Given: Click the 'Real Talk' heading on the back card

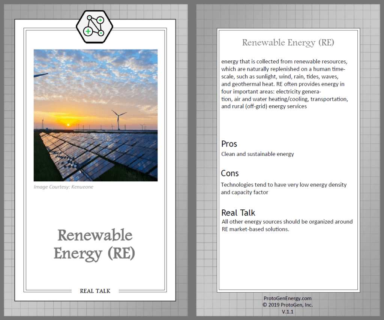Looking at the screenshot, I should click(x=238, y=213).
